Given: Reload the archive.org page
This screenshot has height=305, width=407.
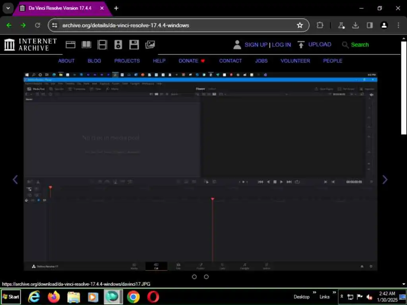Looking at the screenshot, I should (x=38, y=25).
